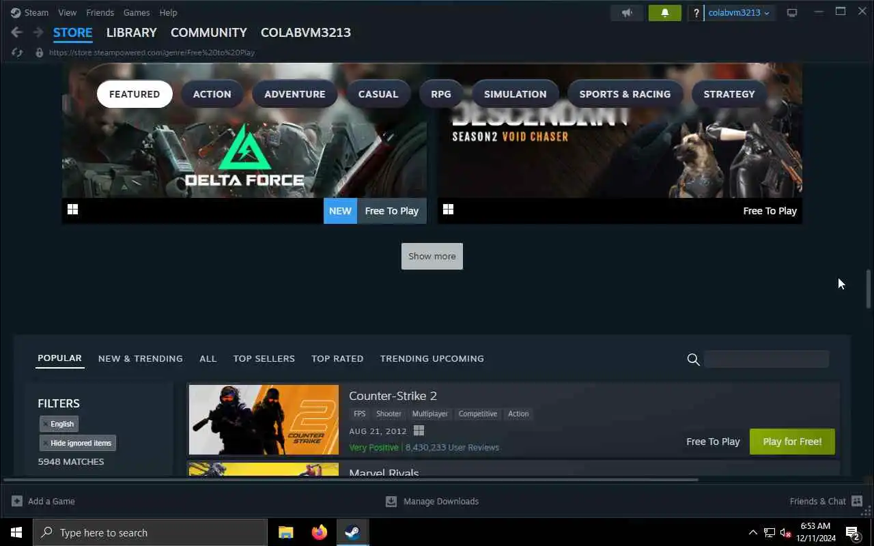This screenshot has width=874, height=546.
Task: Reload the store page
Action: click(x=17, y=53)
